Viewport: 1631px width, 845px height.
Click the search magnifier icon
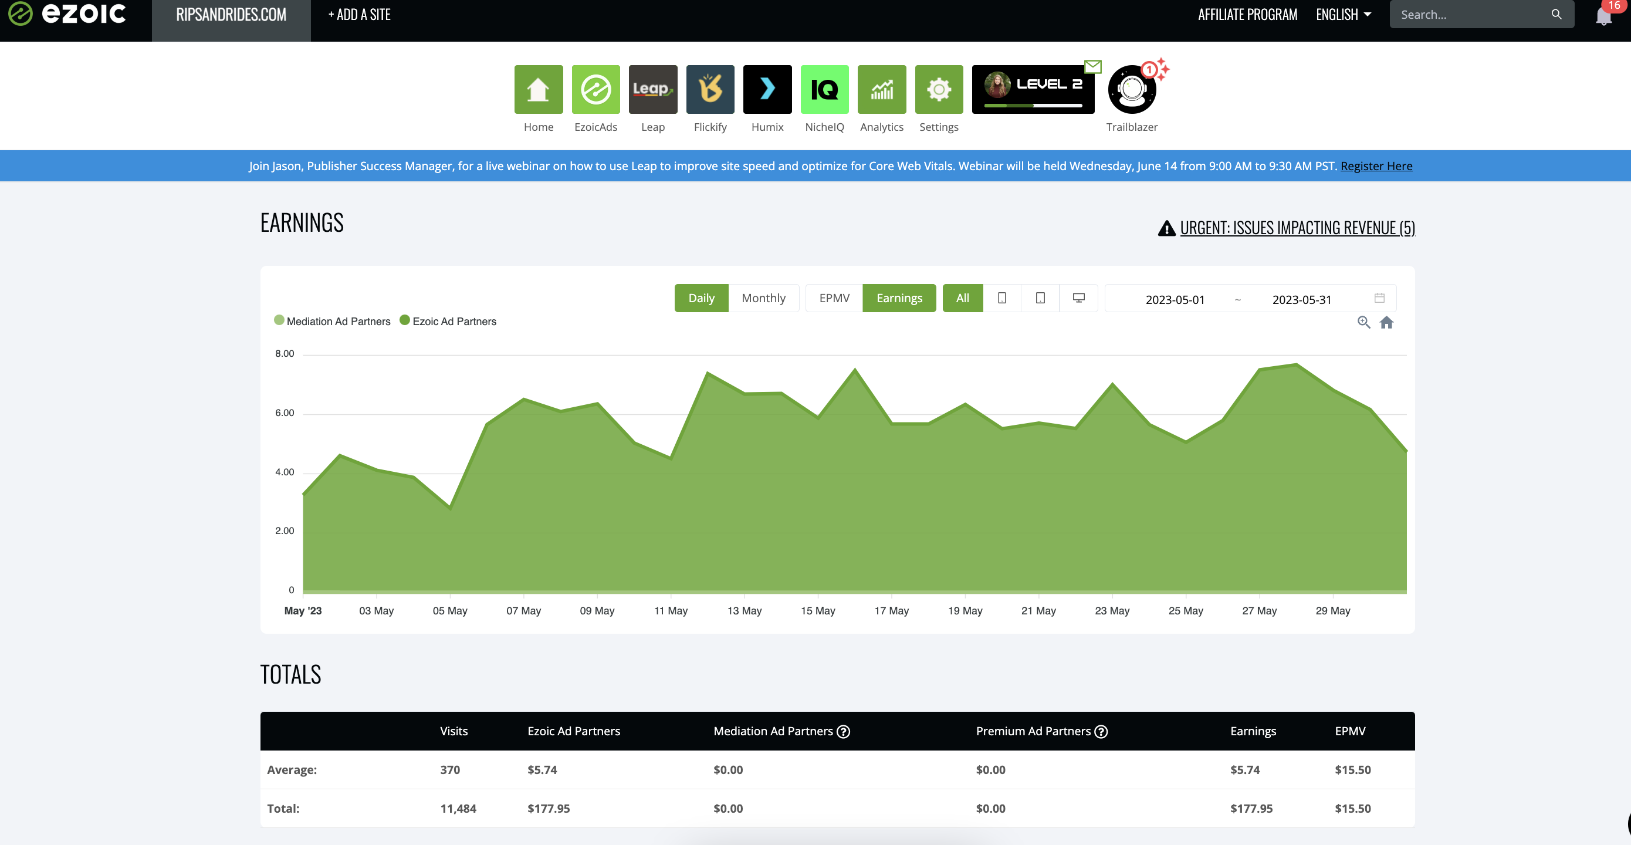tap(1556, 14)
